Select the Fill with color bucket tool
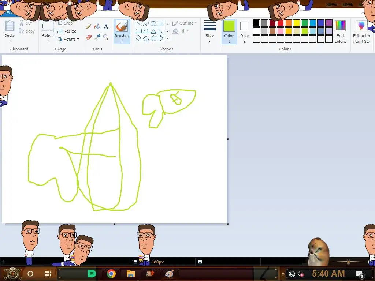The image size is (375, 281). [97, 26]
